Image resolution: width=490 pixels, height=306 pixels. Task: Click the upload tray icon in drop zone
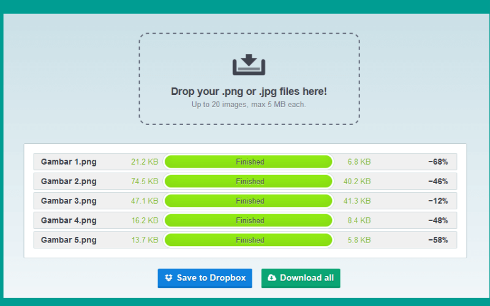249,65
